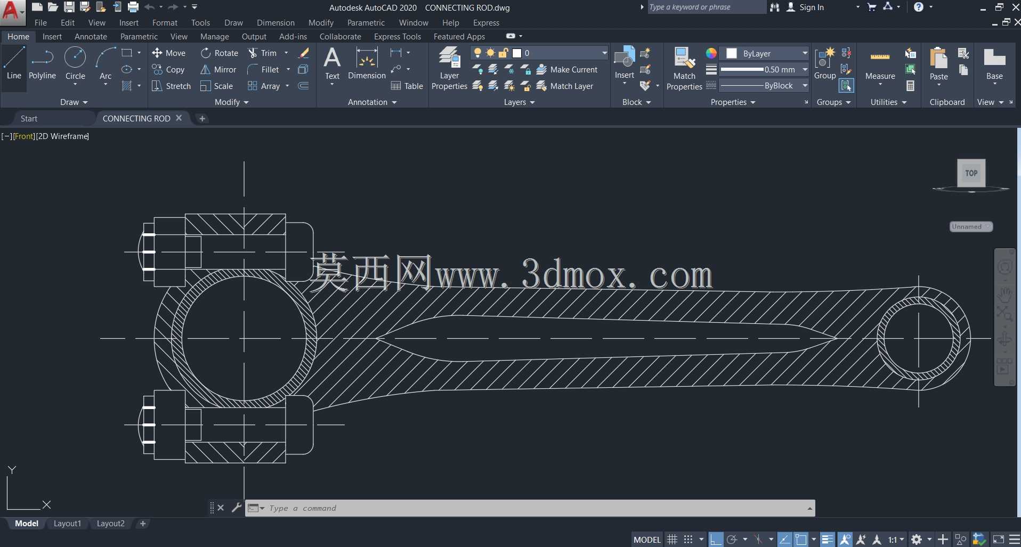
Task: Open the Express menu
Action: point(486,23)
